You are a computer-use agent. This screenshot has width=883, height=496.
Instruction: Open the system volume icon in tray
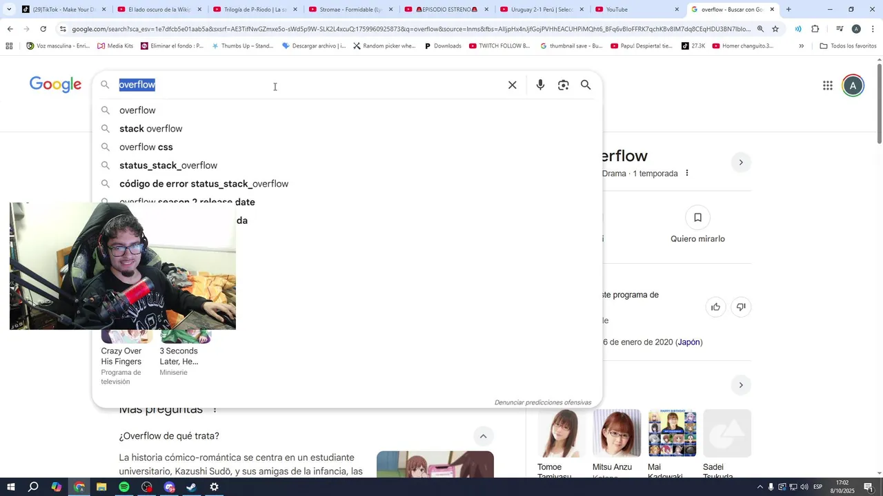[804, 487]
